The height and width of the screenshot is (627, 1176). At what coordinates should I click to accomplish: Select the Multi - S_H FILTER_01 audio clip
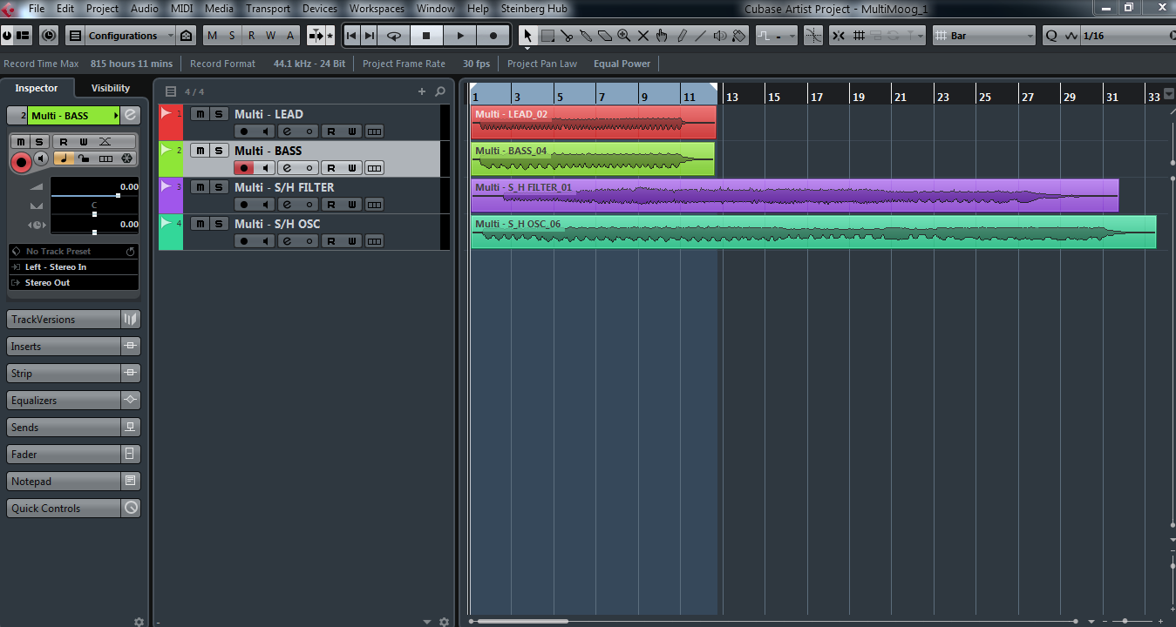(x=794, y=196)
